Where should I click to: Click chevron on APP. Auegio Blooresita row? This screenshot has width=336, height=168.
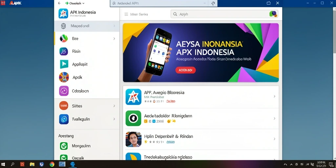[275, 96]
